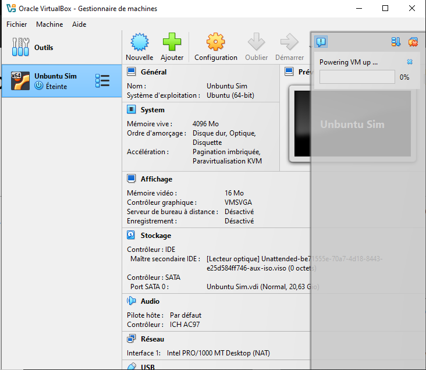
Task: Click the Powering VM up progress bar
Action: tap(357, 77)
